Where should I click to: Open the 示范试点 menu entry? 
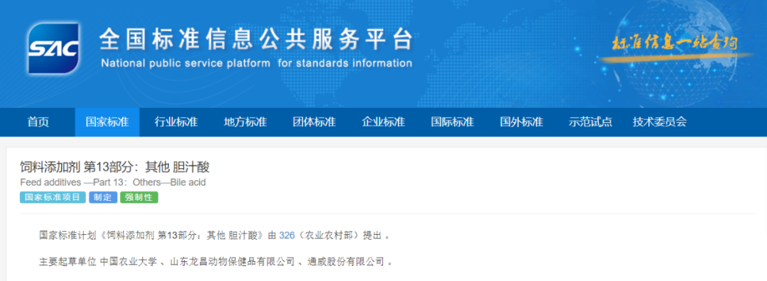(590, 122)
